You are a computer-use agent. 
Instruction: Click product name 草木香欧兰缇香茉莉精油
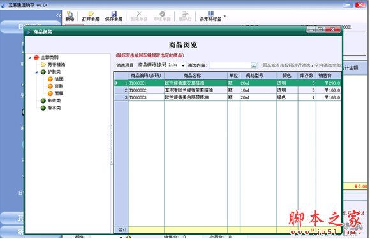coord(196,90)
